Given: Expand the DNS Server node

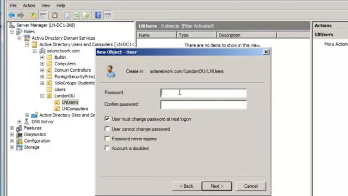Looking at the screenshot, I should [x=20, y=122].
